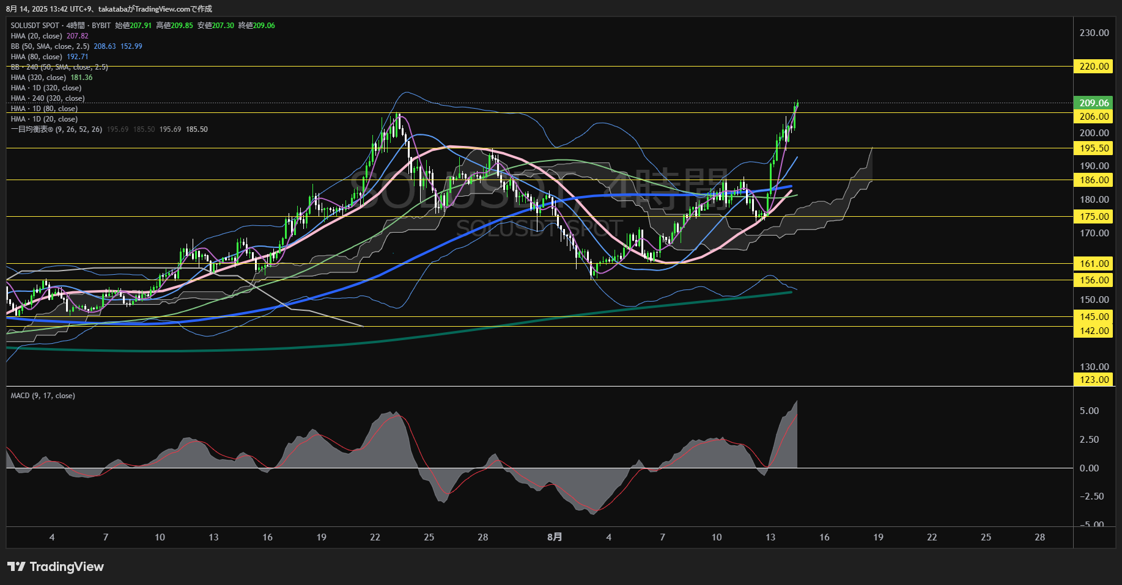Click the yellow 206.00 price line label
1122x585 pixels.
1094,116
